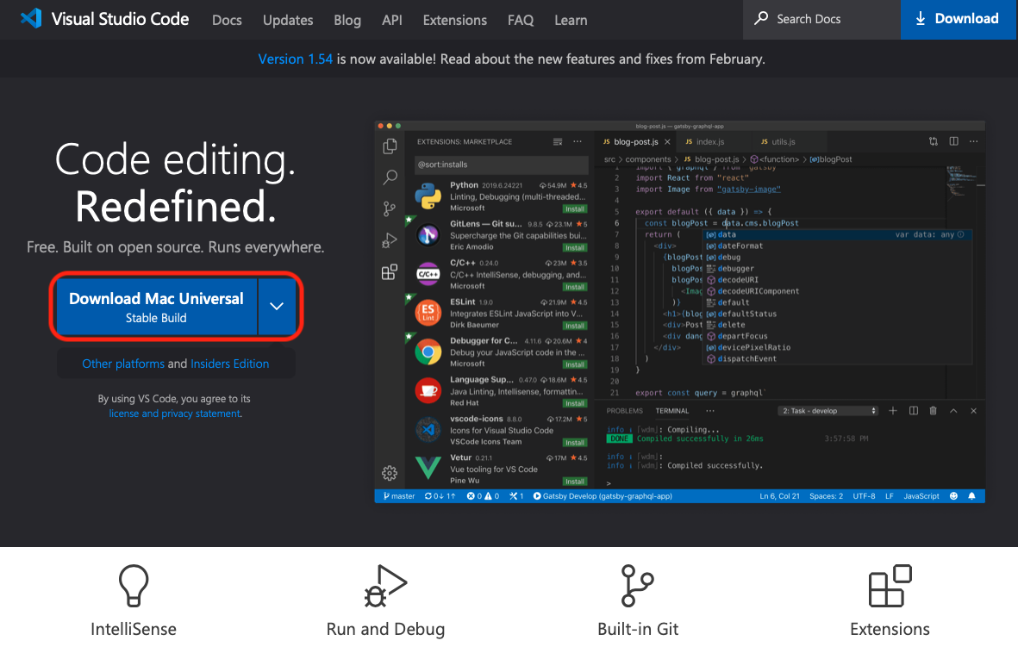Screen dimensions: 1018x653
Task: Expand download options chevron beside Download Mac Universal
Action: [277, 307]
